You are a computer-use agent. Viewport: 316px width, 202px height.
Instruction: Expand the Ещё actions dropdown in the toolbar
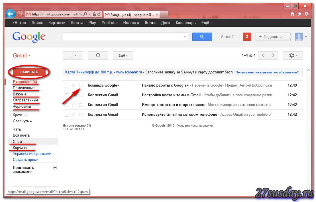[123, 55]
